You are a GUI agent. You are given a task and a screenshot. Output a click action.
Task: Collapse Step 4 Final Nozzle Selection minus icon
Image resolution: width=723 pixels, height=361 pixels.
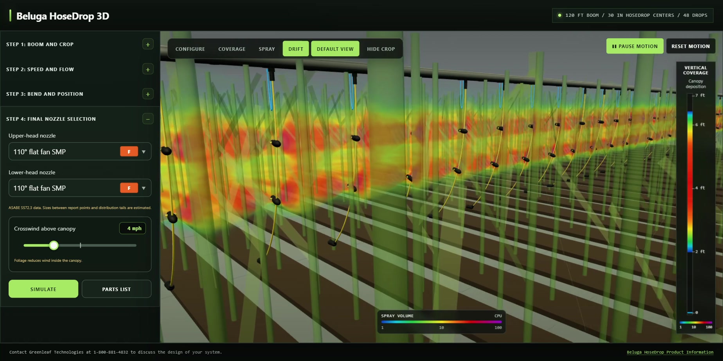148,119
